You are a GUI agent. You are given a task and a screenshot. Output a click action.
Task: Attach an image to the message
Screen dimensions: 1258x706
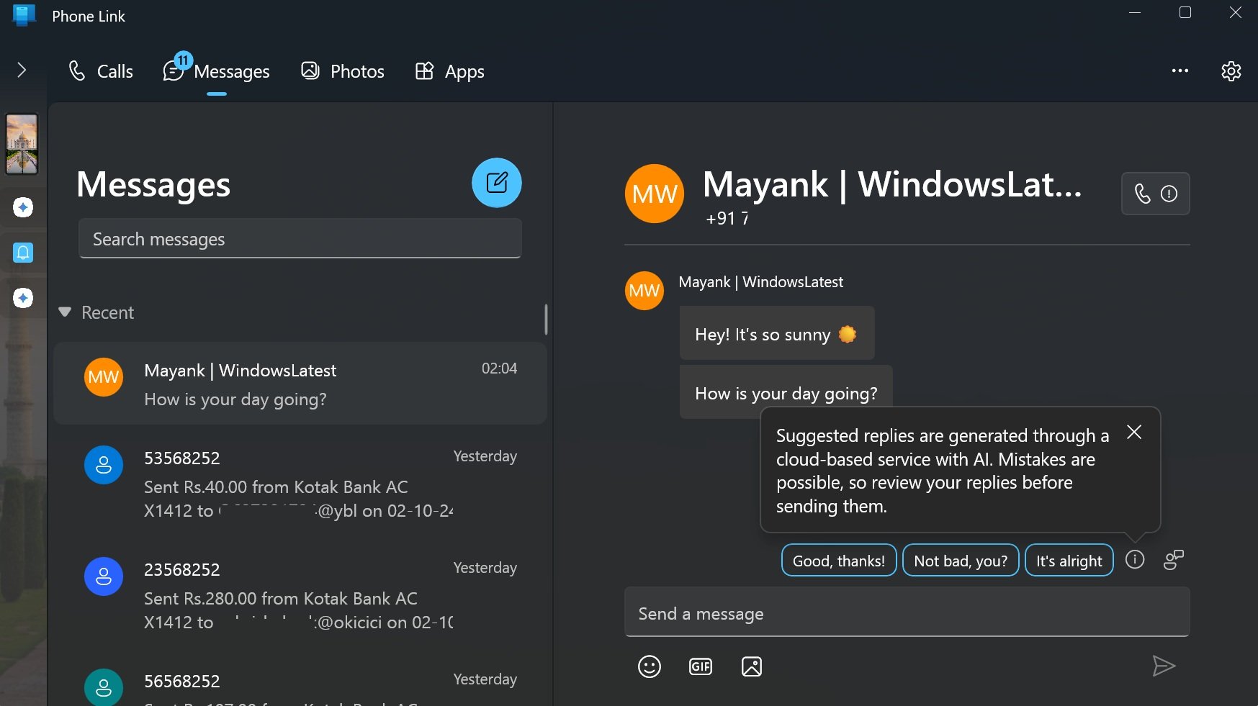(752, 666)
